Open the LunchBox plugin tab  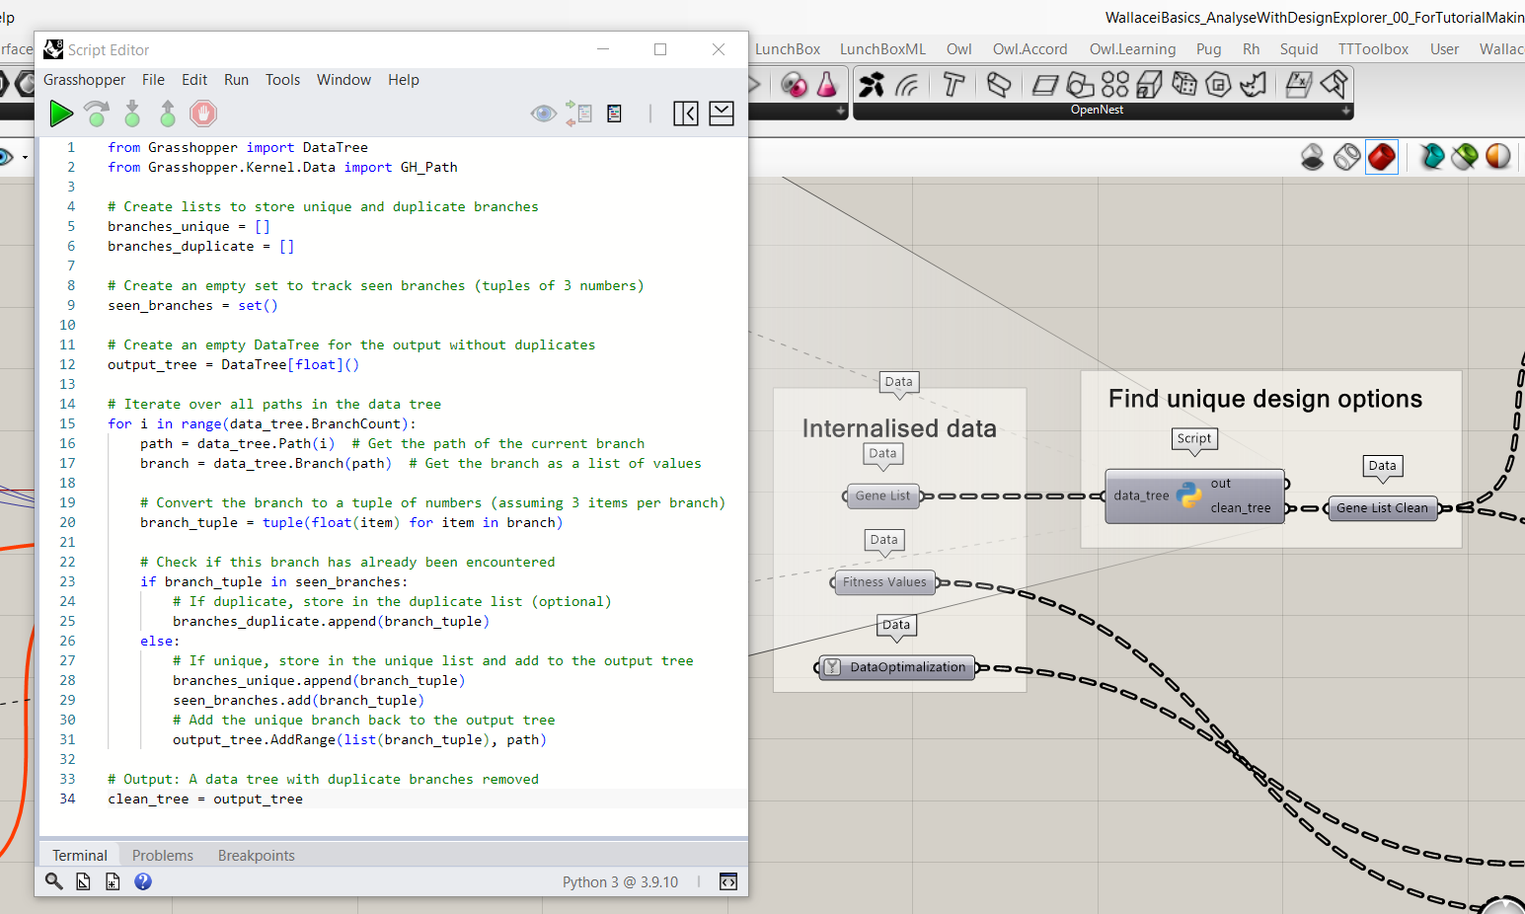pyautogui.click(x=787, y=48)
